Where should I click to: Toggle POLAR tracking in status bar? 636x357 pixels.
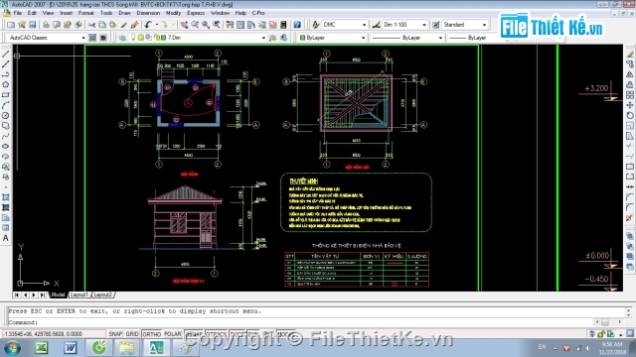[x=172, y=334]
